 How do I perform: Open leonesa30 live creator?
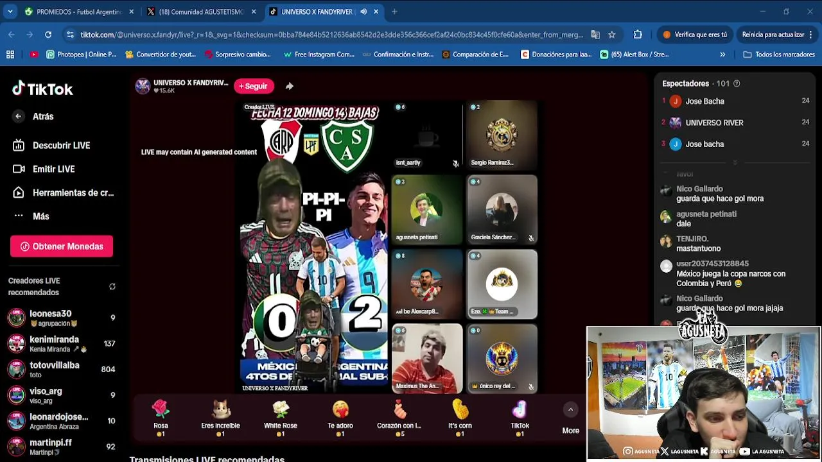point(61,318)
